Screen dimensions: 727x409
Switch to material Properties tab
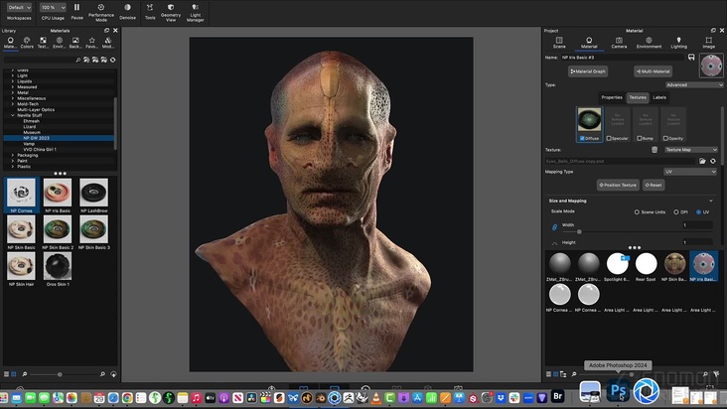click(x=612, y=97)
